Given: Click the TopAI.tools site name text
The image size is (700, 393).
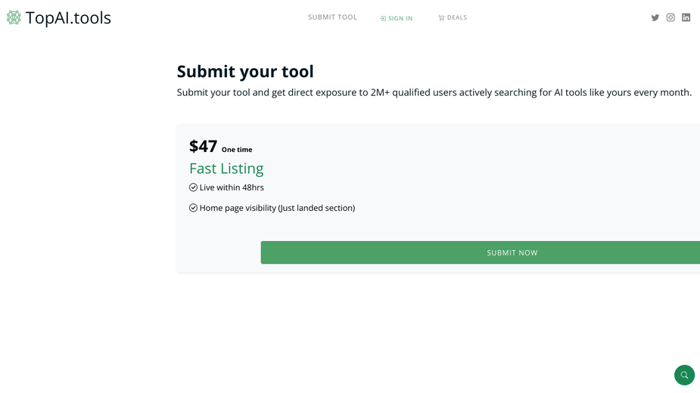Looking at the screenshot, I should click(68, 18).
